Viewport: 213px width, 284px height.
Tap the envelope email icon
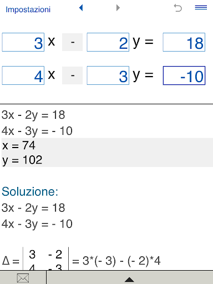pyautogui.click(x=23, y=278)
